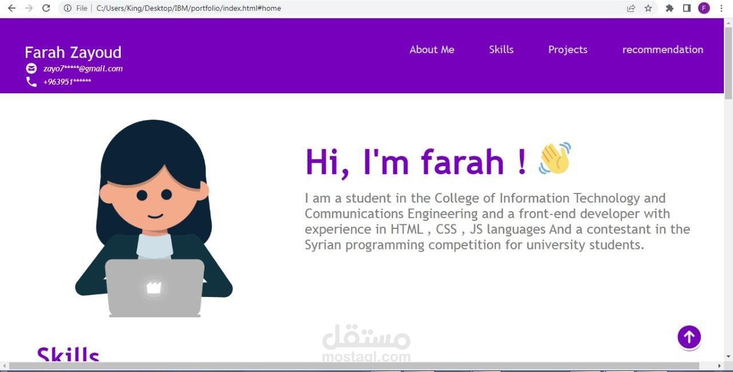This screenshot has width=733, height=372.
Task: Open the Chrome three-dot menu
Action: click(721, 8)
